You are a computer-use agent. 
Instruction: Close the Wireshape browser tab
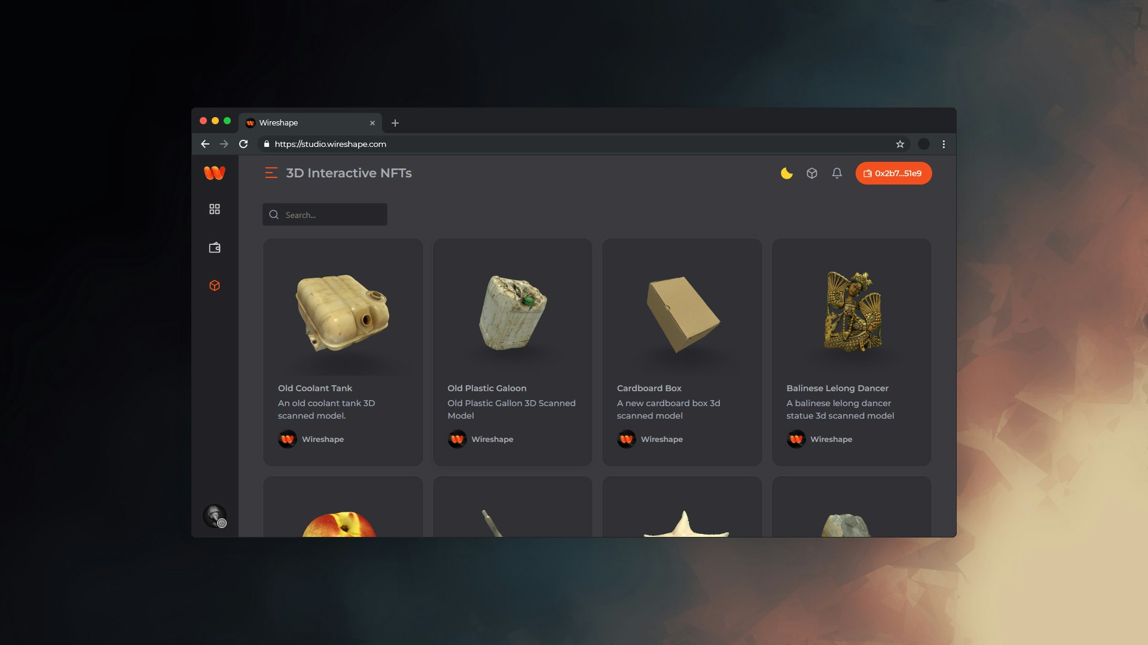373,123
